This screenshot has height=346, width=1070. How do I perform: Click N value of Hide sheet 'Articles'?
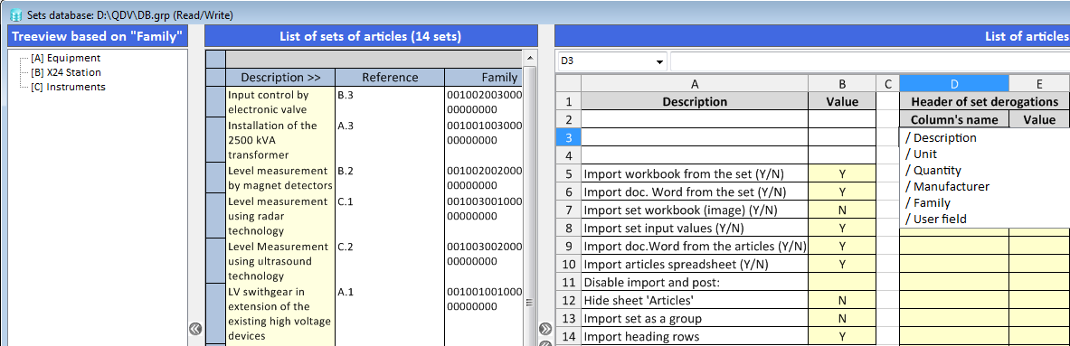click(842, 300)
